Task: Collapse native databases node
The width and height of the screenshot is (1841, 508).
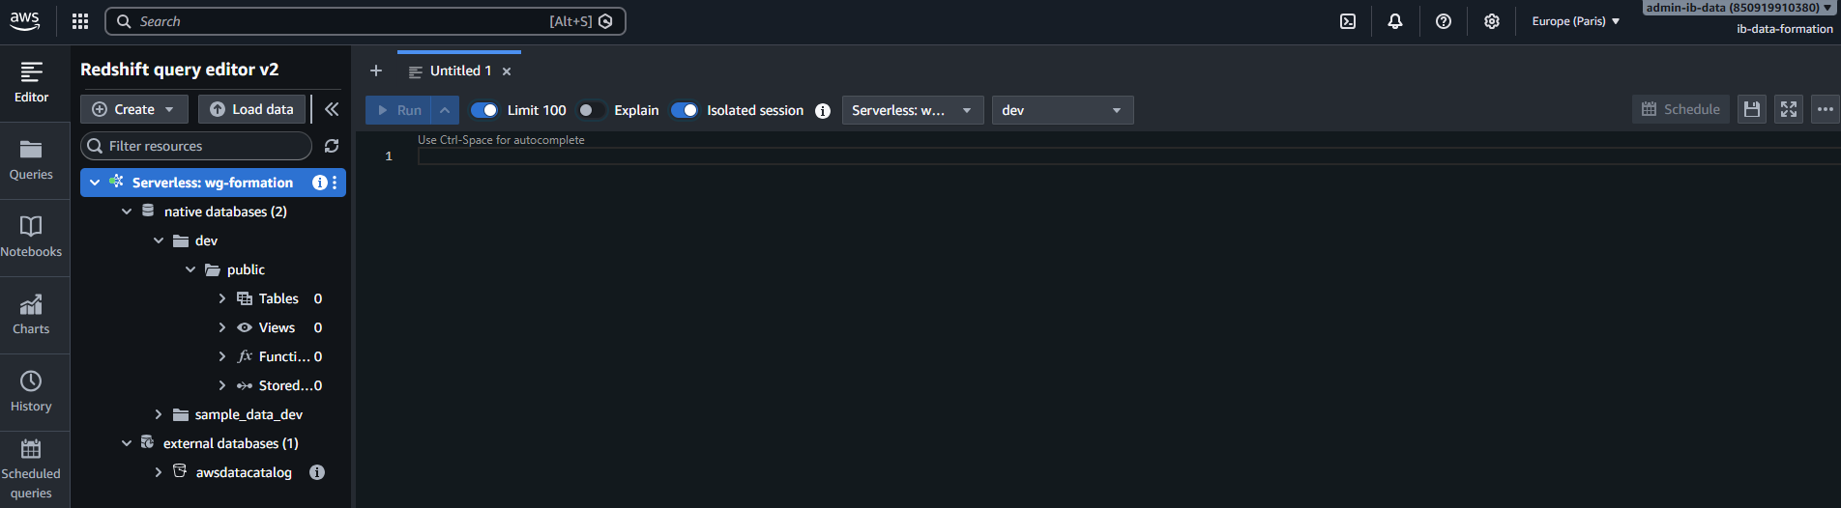Action: (127, 212)
